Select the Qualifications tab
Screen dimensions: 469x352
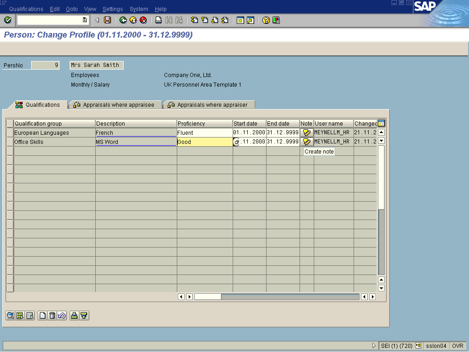[38, 105]
